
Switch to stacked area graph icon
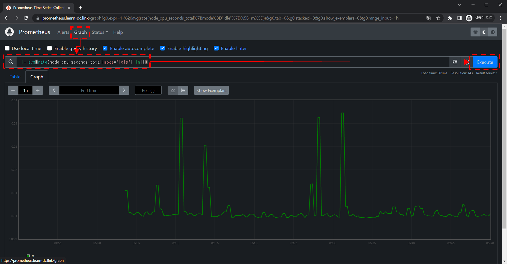click(x=183, y=90)
